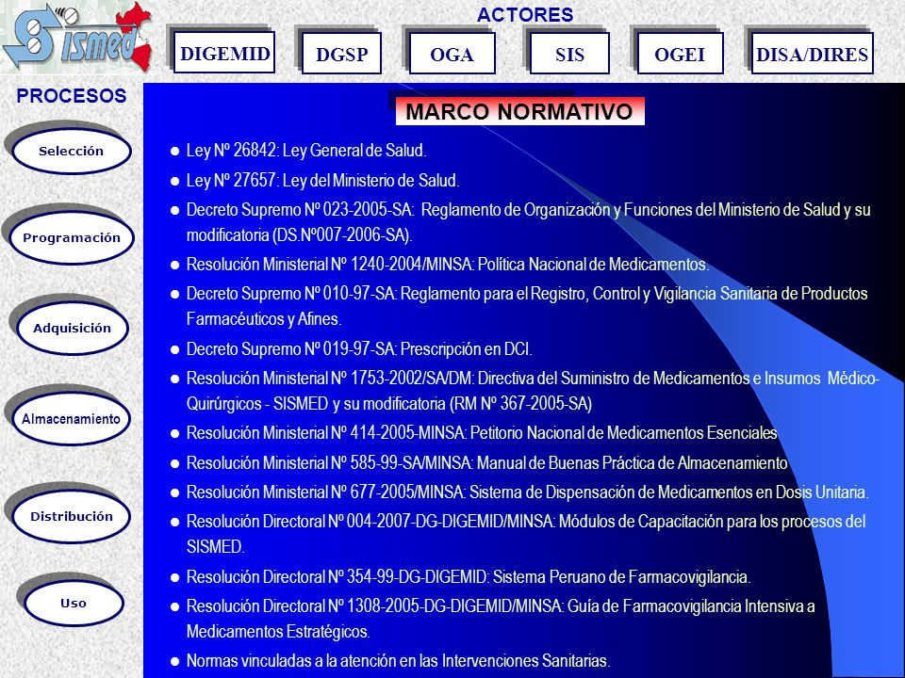The width and height of the screenshot is (905, 678).
Task: Click Resolución Ministerial Nº 677-2005/MINSA entry
Action: click(527, 492)
